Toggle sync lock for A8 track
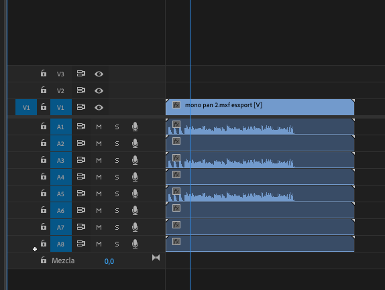Image resolution: width=385 pixels, height=290 pixels. pyautogui.click(x=81, y=244)
